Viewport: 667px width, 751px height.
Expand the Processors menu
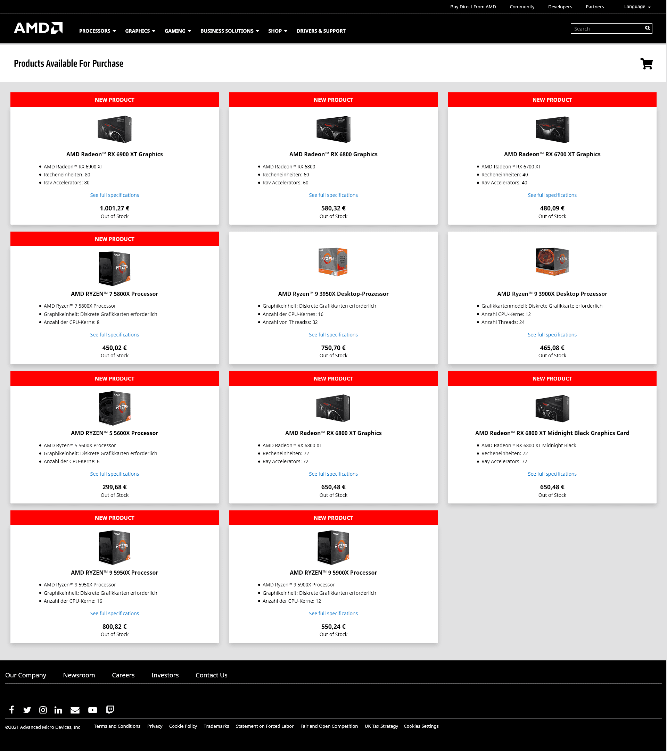[97, 31]
